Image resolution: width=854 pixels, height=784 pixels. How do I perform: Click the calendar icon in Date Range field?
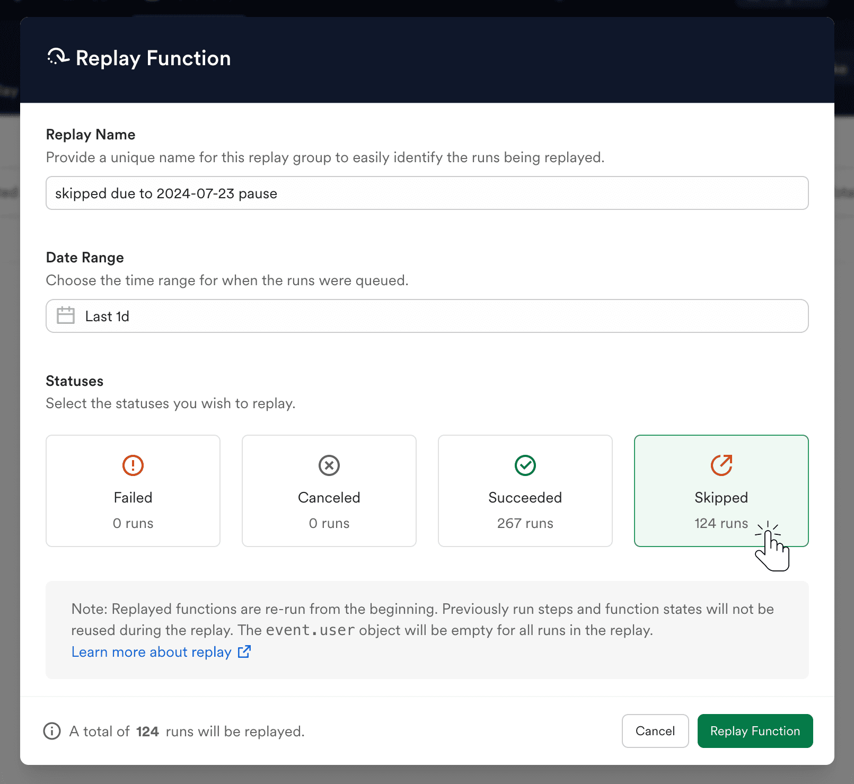pyautogui.click(x=66, y=315)
